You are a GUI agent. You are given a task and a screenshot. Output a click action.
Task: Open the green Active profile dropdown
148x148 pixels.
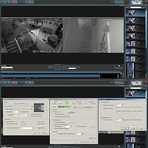[x=64, y=107]
